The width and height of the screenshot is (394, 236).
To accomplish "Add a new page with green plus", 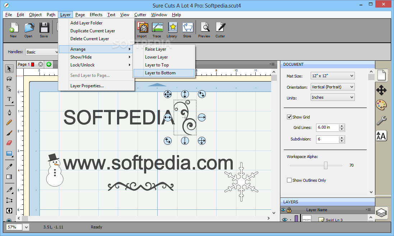I will [x=49, y=64].
